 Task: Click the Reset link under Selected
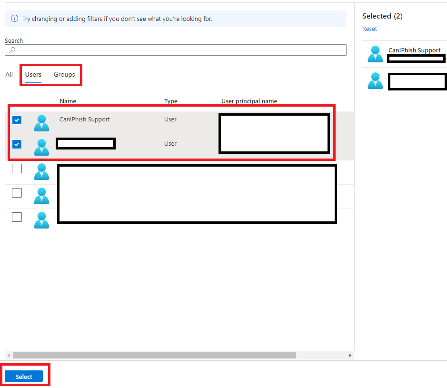point(369,29)
